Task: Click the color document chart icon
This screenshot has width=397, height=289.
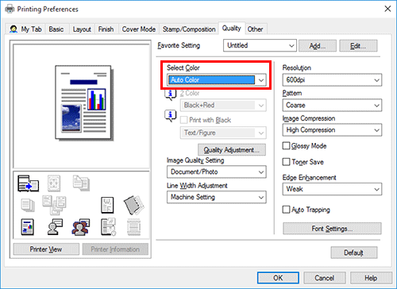Action: tap(28, 227)
